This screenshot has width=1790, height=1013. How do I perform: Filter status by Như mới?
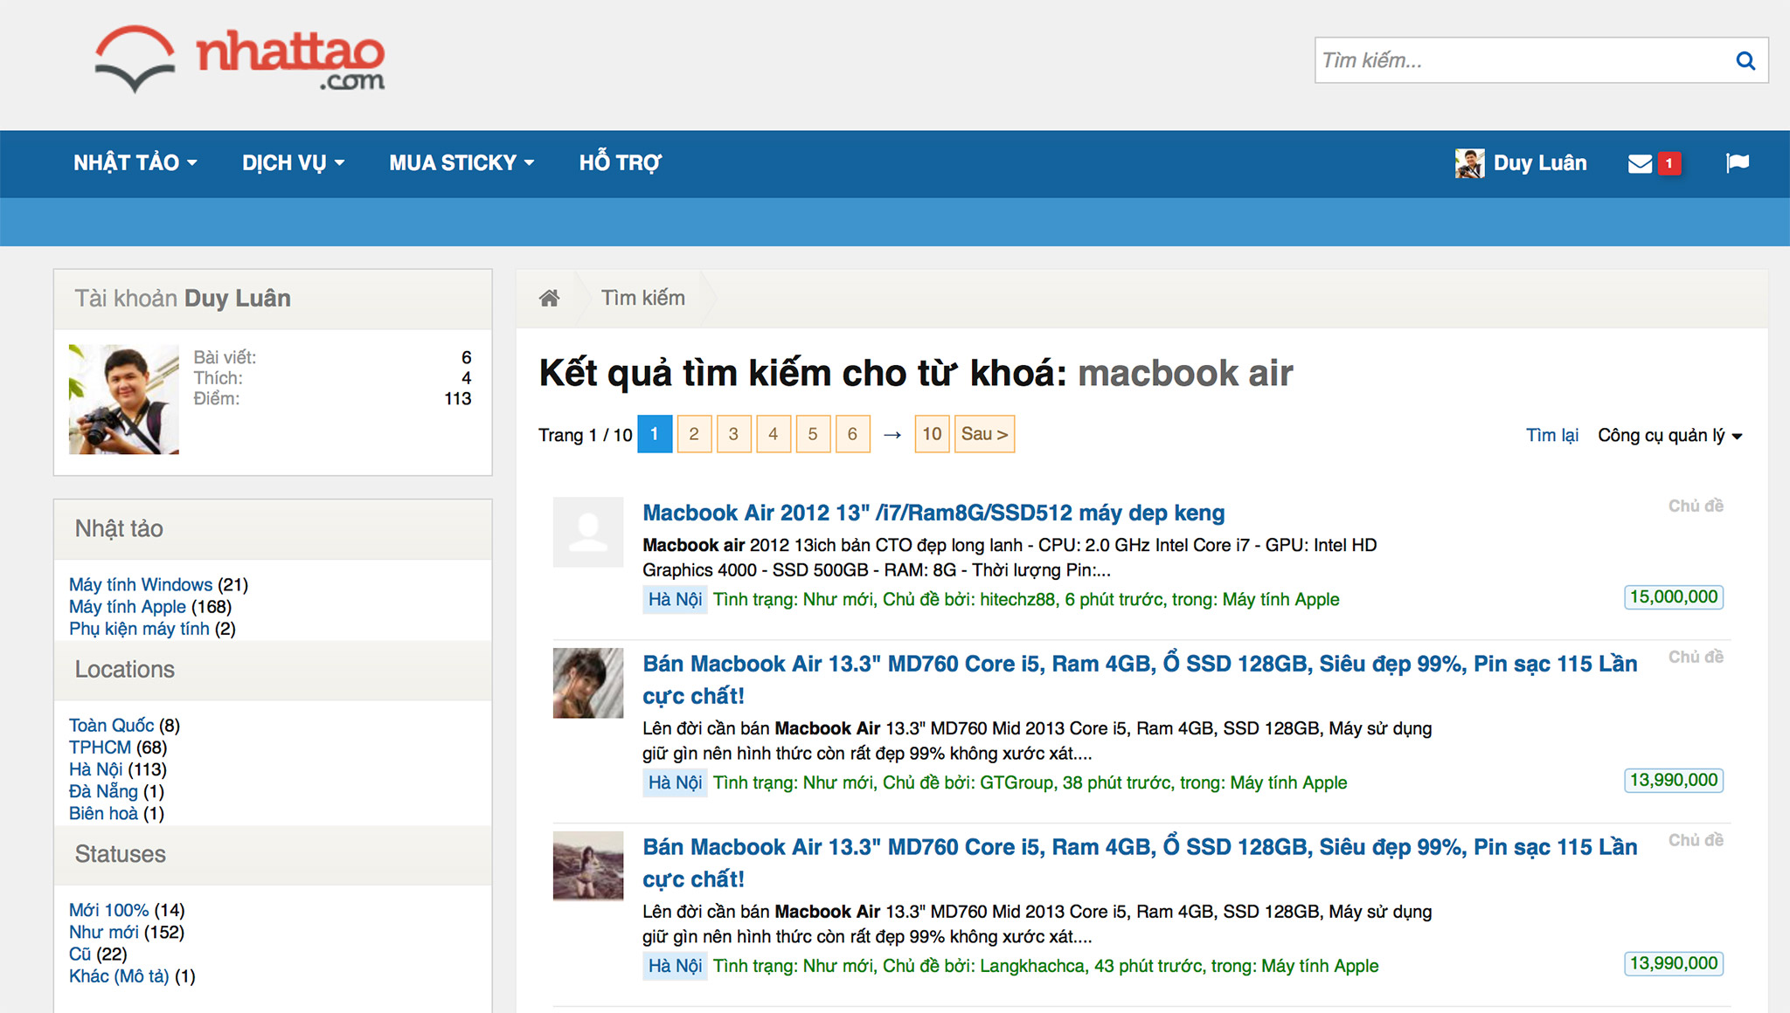pyautogui.click(x=104, y=932)
